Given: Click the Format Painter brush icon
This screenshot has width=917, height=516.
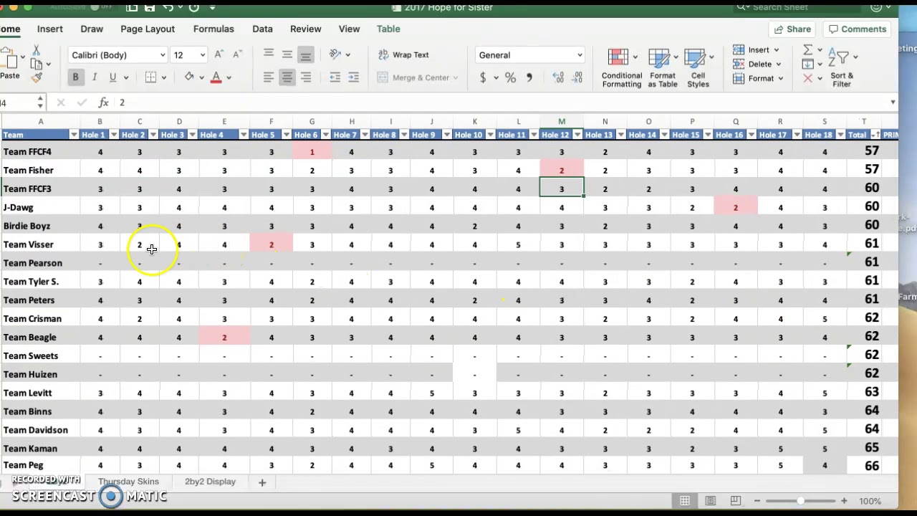Looking at the screenshot, I should click(36, 77).
